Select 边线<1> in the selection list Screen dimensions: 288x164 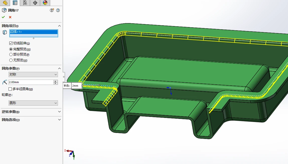(x=34, y=32)
